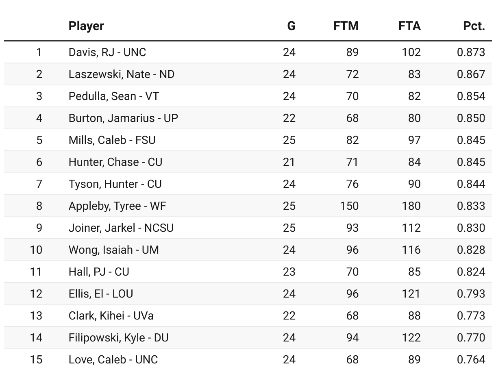Select Clark, Kihei - UVa player
The width and height of the screenshot is (496, 374).
point(111,315)
